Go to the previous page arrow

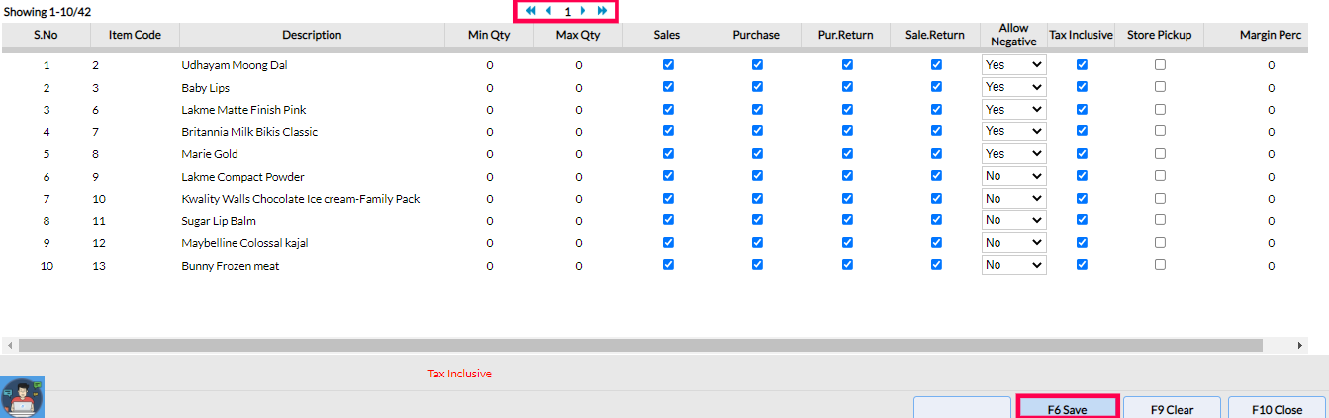tap(548, 11)
